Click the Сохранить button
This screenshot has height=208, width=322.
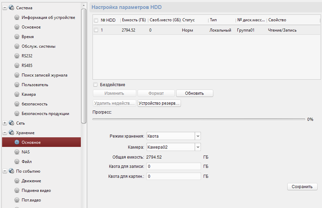click(x=302, y=187)
